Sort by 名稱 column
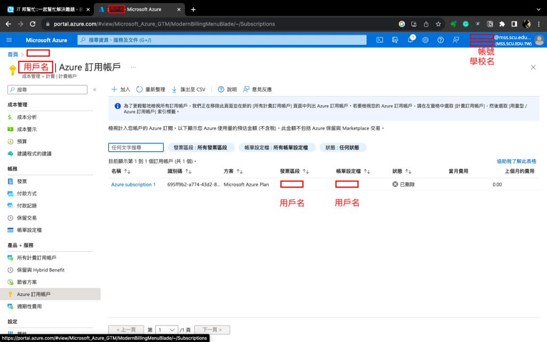Screen dimensions: 547x342 (121, 172)
